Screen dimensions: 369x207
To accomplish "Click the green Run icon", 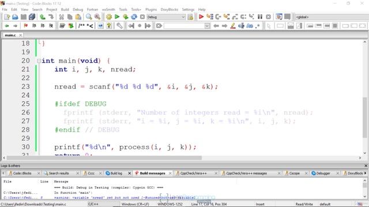I will click(117, 17).
